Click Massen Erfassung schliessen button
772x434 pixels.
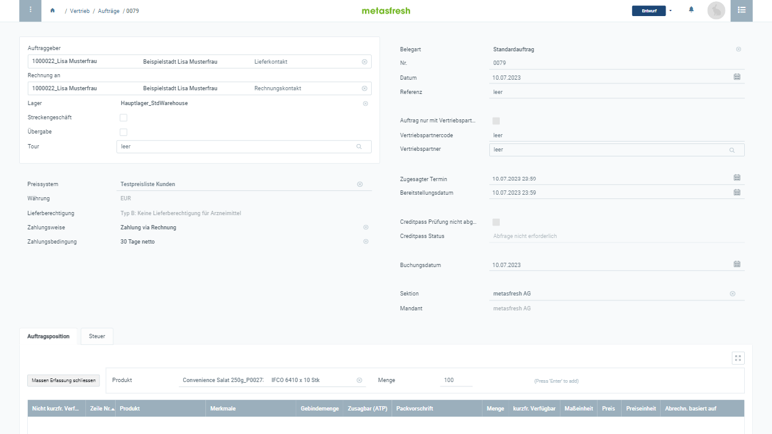(63, 380)
